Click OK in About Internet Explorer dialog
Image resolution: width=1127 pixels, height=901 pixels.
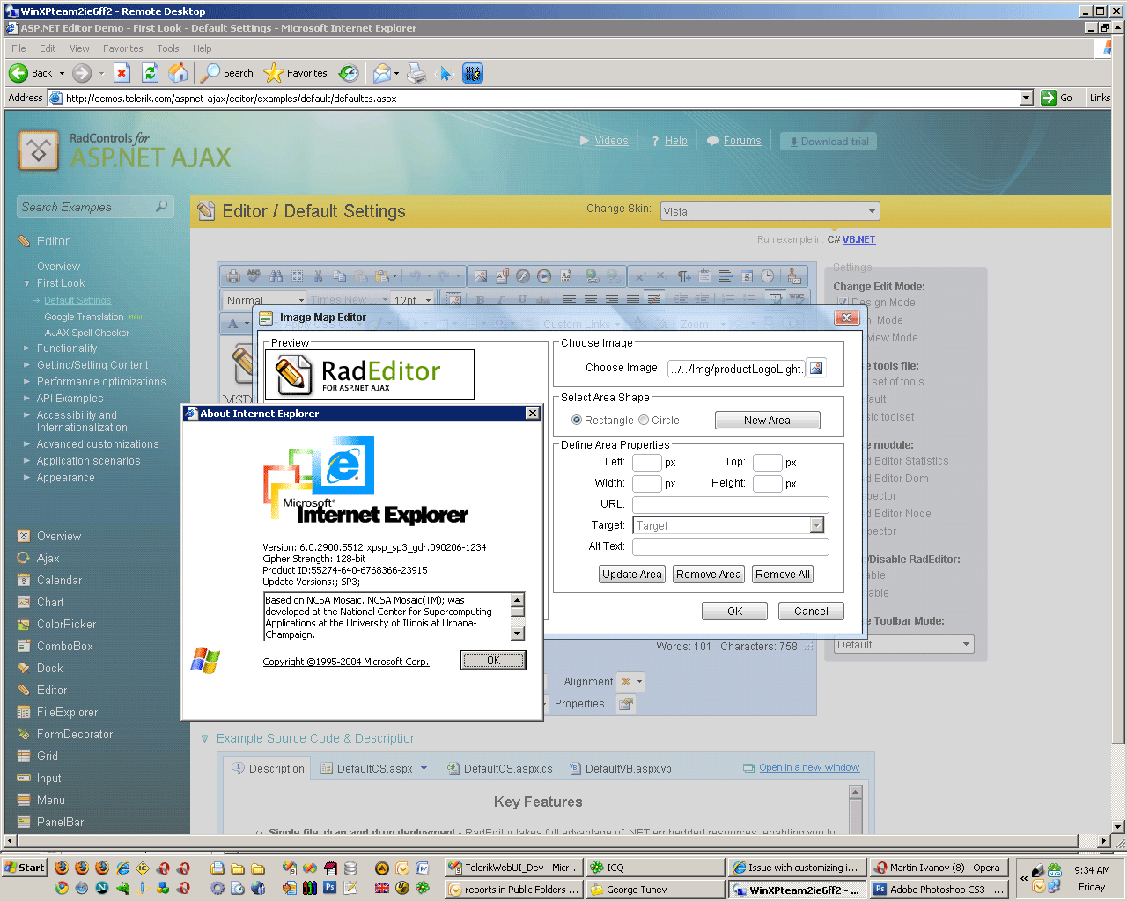(493, 660)
